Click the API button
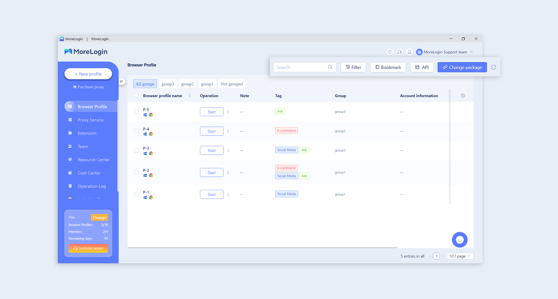The image size is (558, 299). pyautogui.click(x=422, y=67)
